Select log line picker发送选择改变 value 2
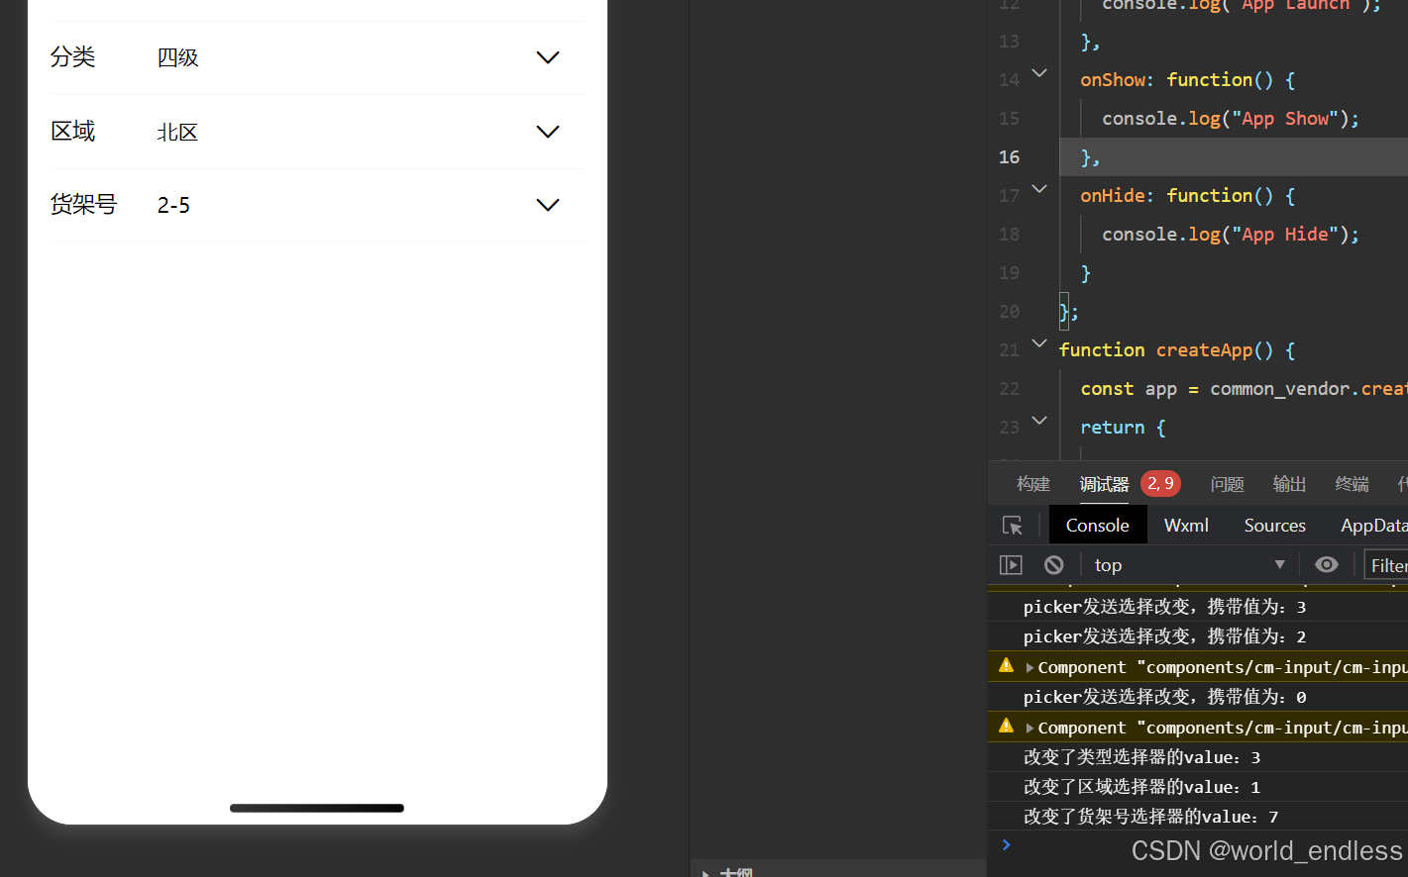 tap(1164, 636)
